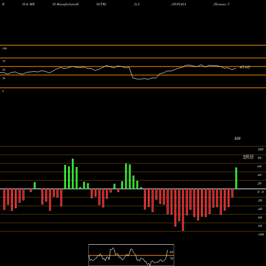Click the -40 label on MR axis
Viewport: 266px width, 266px height.
coord(260,209)
